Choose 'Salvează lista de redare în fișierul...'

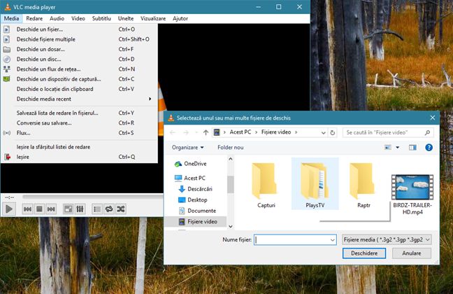pos(79,113)
